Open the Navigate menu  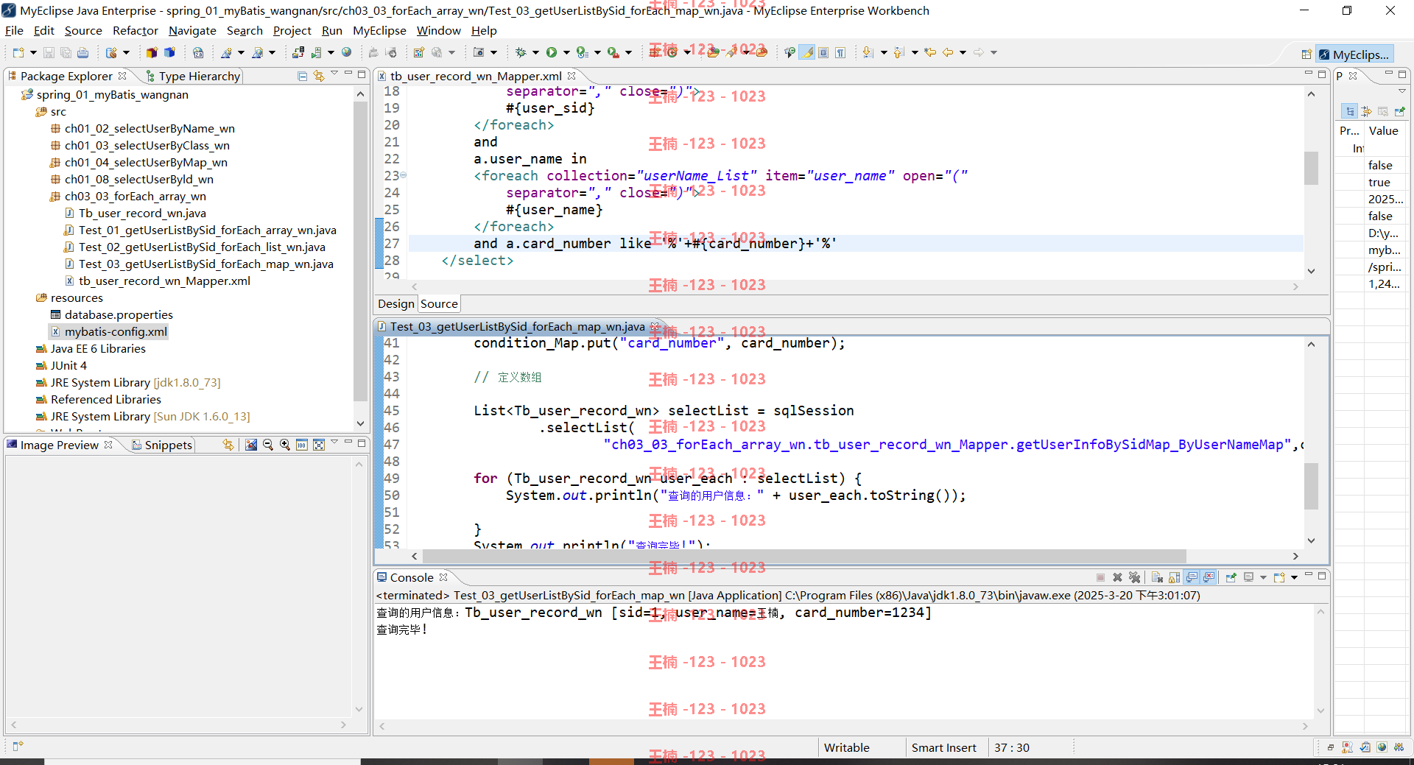[x=192, y=30]
